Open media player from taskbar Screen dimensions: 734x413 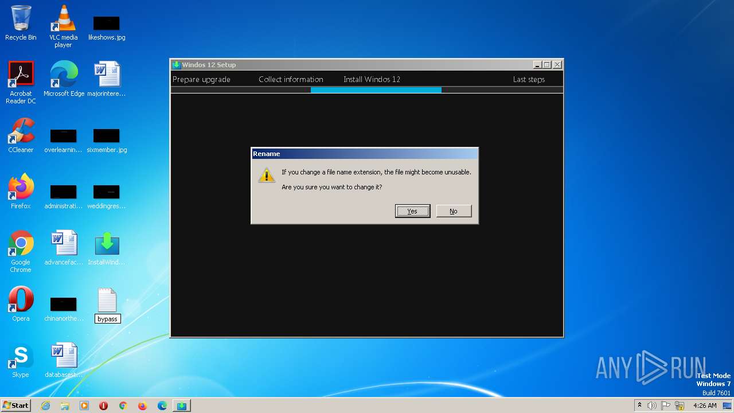click(84, 406)
